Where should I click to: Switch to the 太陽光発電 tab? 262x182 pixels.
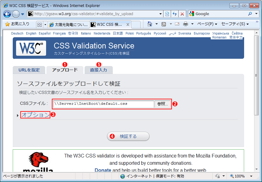[x=69, y=25]
